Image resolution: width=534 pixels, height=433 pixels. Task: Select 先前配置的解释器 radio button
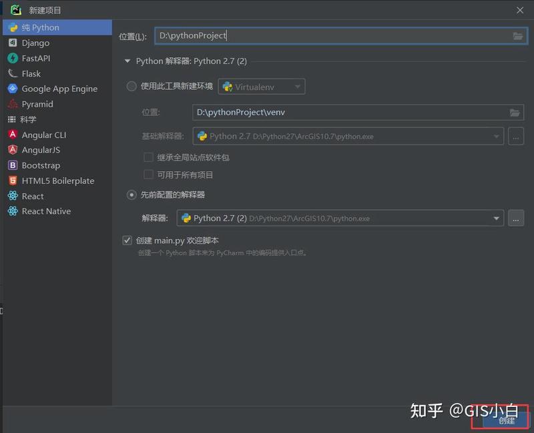[131, 195]
